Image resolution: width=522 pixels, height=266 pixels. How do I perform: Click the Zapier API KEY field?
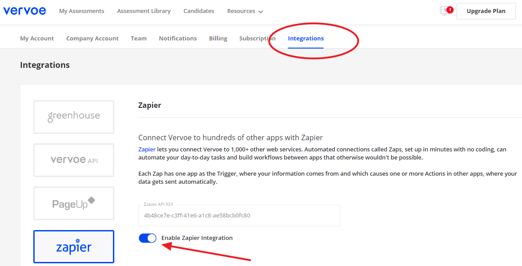(x=239, y=215)
